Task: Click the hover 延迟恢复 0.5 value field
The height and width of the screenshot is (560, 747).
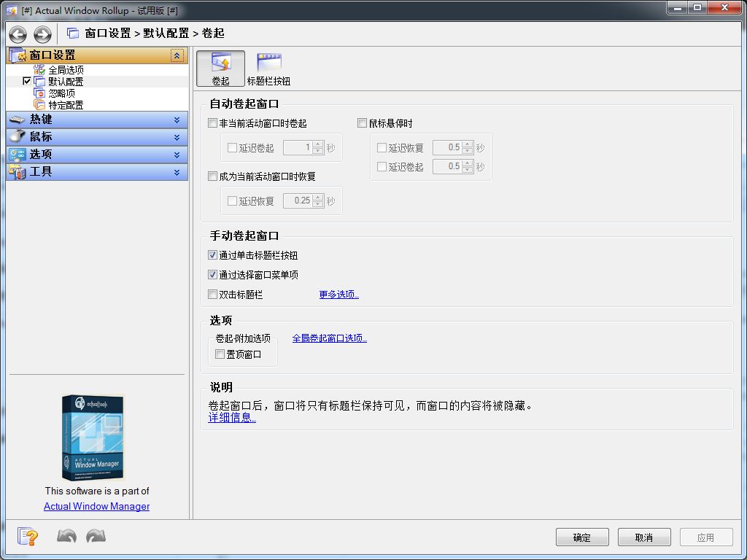Action: click(x=447, y=147)
